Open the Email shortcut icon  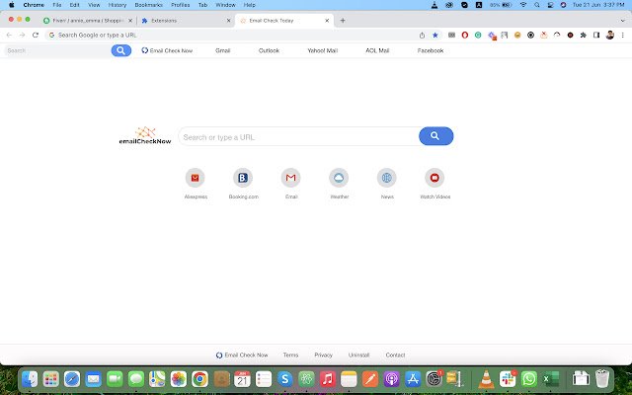point(291,178)
